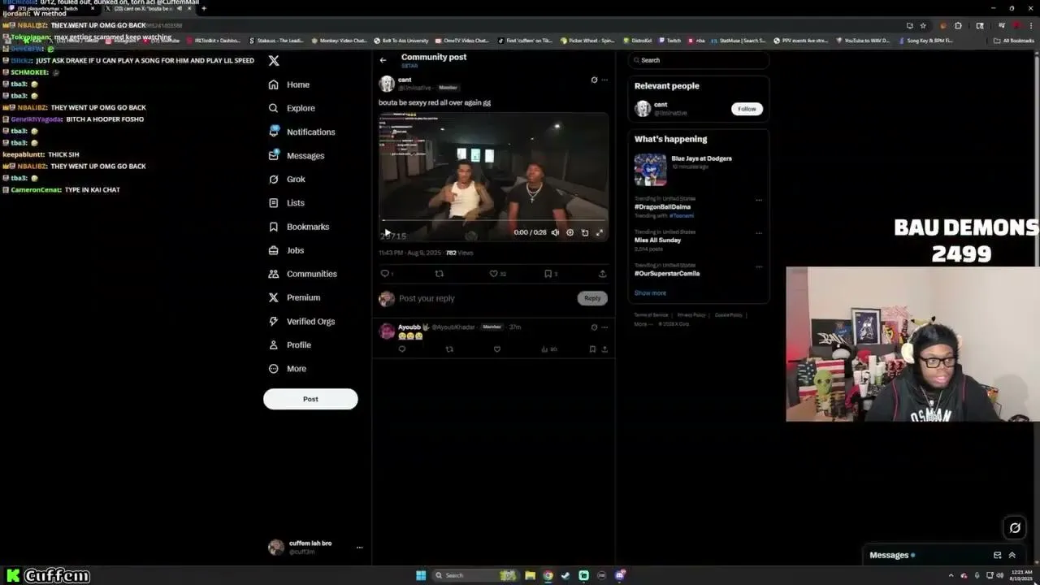Follow cant in Relevant people

point(747,109)
